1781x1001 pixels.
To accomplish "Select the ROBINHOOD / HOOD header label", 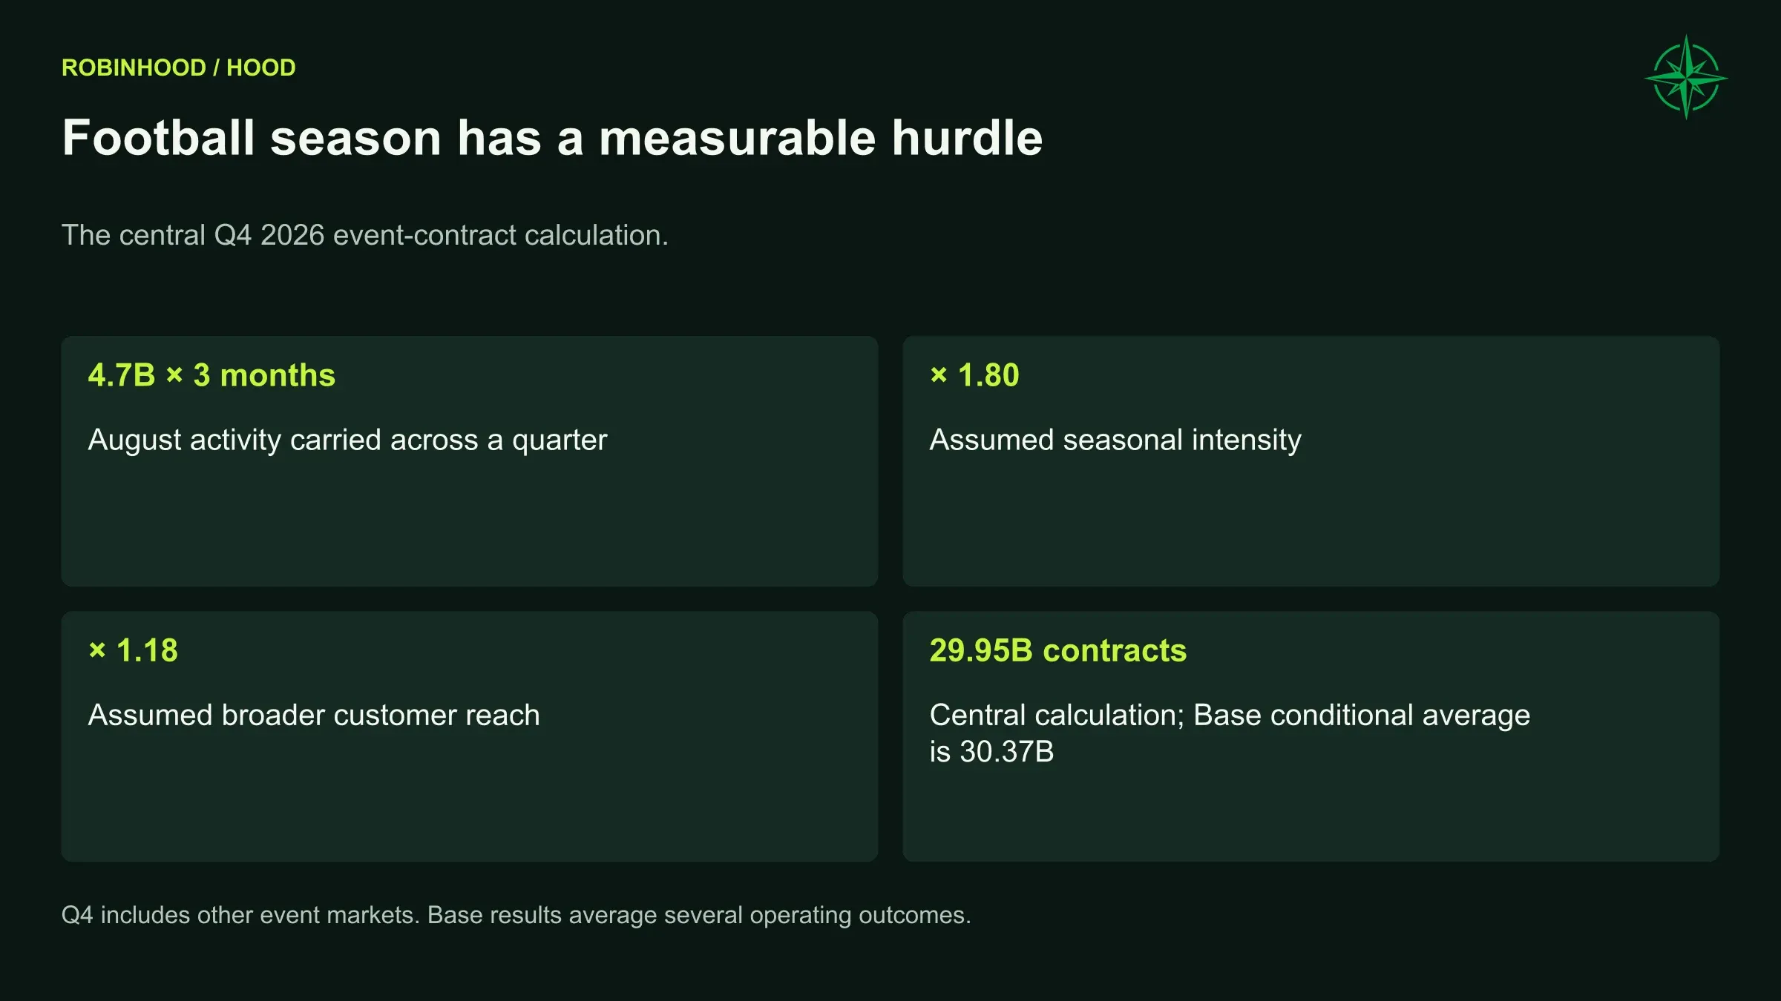I will click(179, 67).
